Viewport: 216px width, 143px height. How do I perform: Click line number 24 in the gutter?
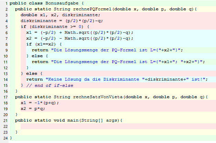[x=5, y=138]
